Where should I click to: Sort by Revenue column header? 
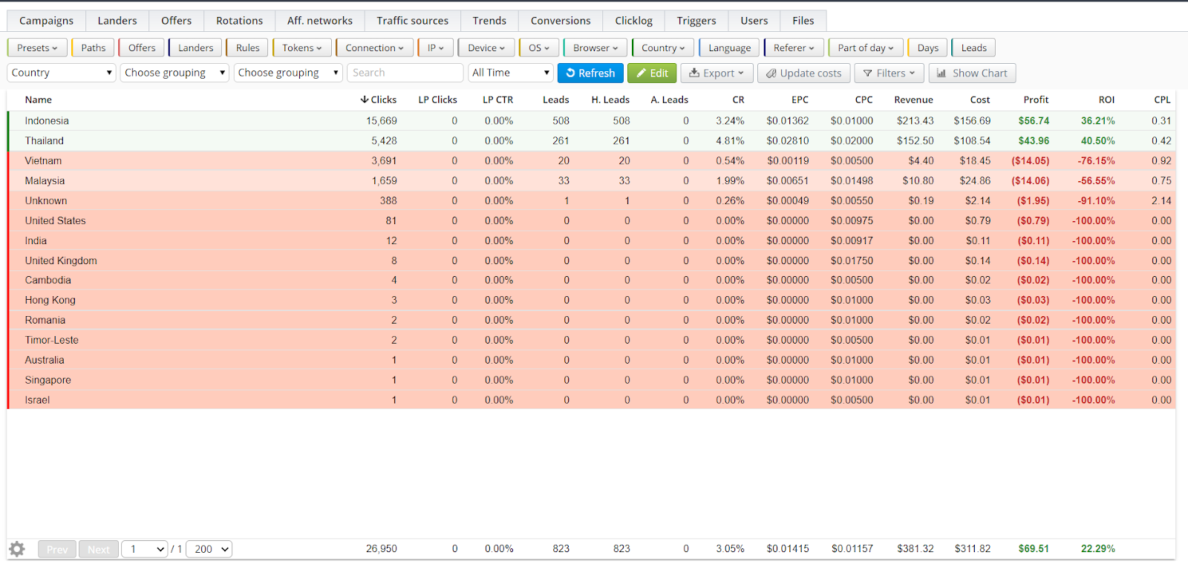pos(913,99)
